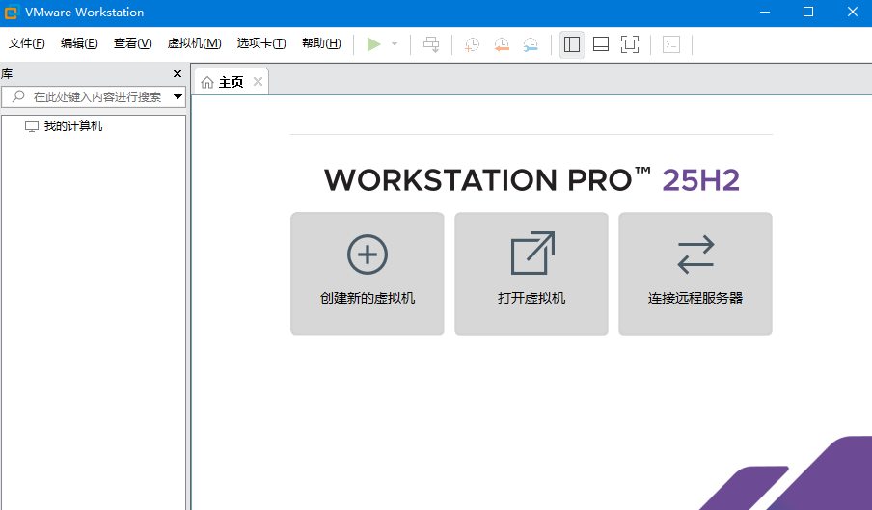Open the power options dropdown arrow
This screenshot has width=872, height=510.
tap(395, 44)
